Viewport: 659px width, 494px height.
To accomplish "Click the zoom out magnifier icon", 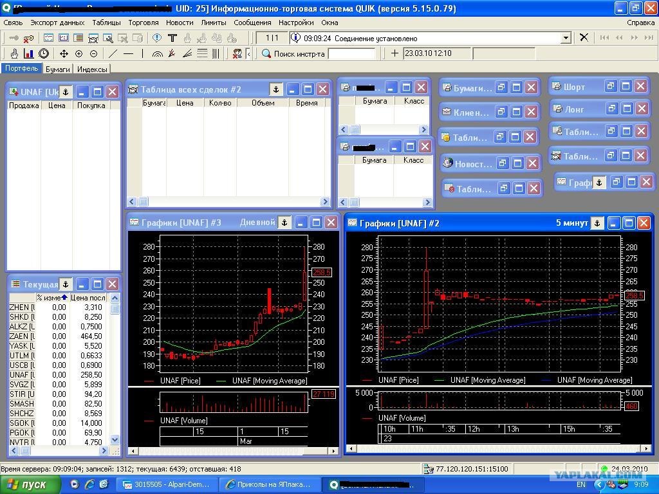I will tap(94, 54).
